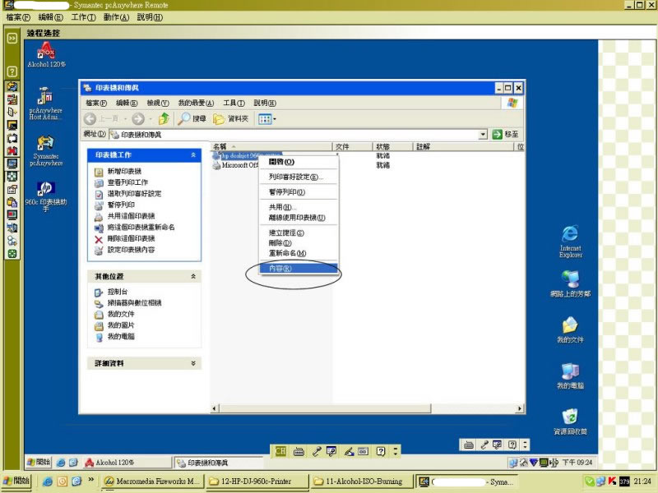Select 離線使用印表機(U) in context menu
Image resolution: width=658 pixels, height=493 pixels.
click(x=299, y=218)
